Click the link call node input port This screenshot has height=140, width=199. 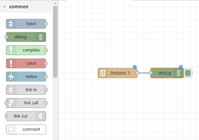6,103
